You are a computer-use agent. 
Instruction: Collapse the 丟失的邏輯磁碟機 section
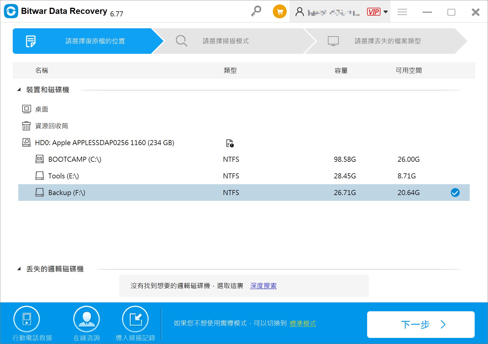click(19, 269)
